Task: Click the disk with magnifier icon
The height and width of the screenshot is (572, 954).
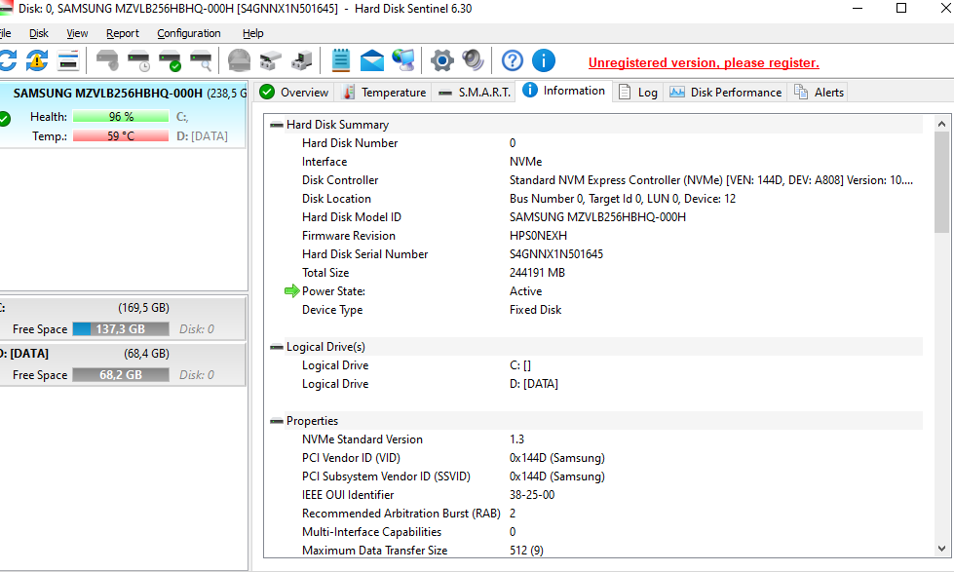Action: pos(201,60)
